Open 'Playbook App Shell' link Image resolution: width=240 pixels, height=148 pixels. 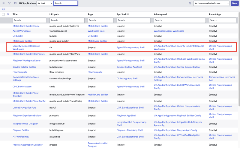(x=126, y=115)
